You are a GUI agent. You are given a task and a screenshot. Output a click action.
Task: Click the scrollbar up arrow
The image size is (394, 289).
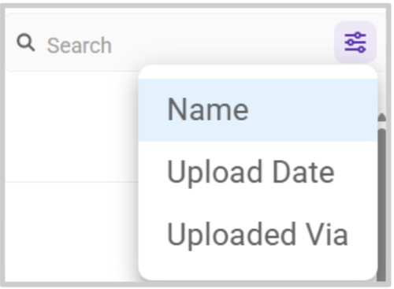click(x=381, y=117)
